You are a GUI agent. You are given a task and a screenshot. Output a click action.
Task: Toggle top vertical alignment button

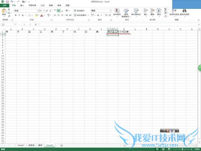click(x=55, y=10)
